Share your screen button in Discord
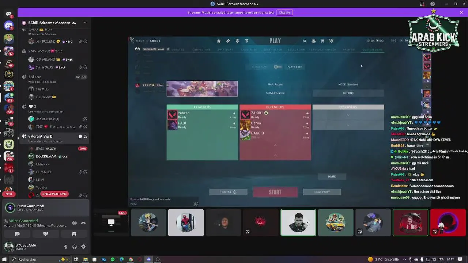Viewport: 468px width, 263px height. click(x=46, y=234)
